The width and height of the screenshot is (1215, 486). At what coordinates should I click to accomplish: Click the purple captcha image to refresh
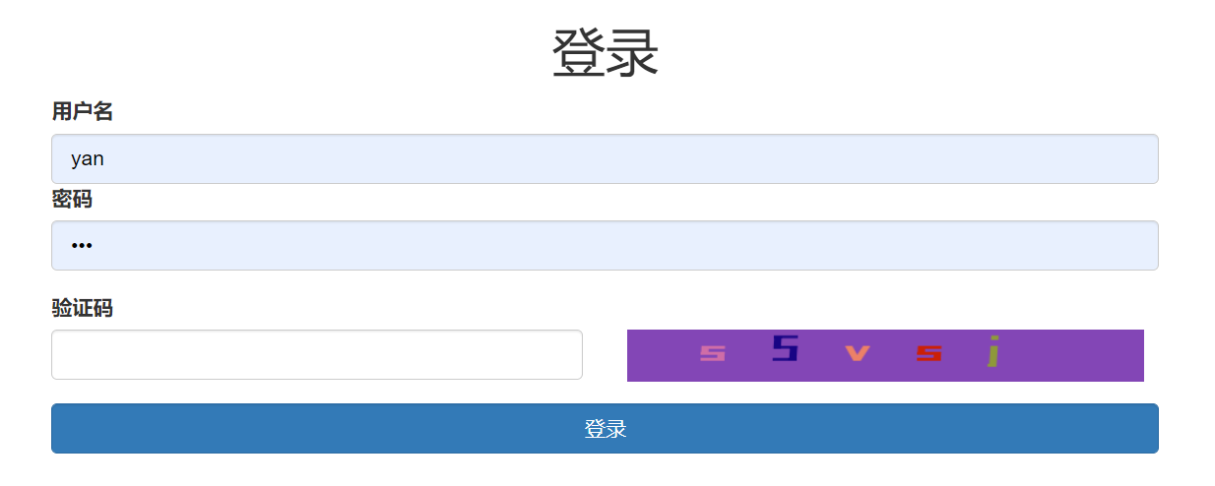pyautogui.click(x=884, y=355)
